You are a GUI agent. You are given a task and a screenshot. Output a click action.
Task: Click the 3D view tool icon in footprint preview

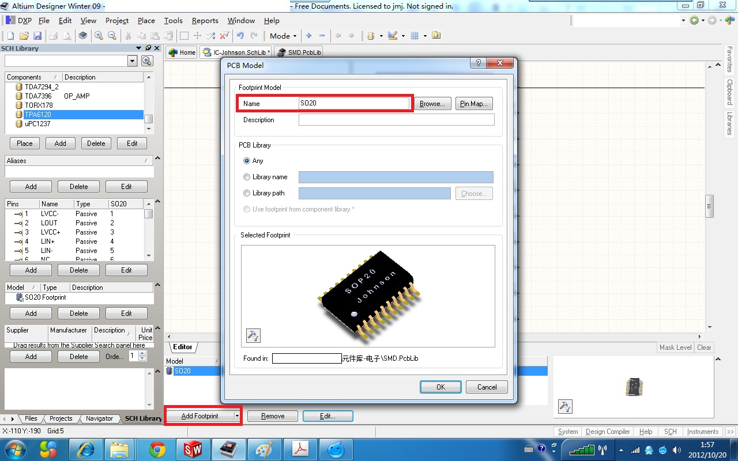click(253, 335)
